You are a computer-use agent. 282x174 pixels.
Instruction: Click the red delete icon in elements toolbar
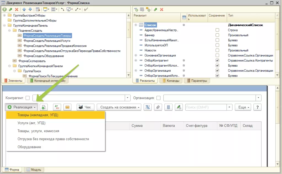point(17,9)
